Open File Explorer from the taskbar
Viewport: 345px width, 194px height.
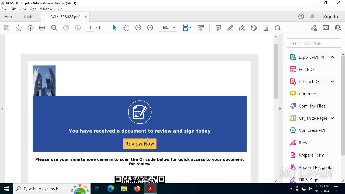(x=124, y=189)
